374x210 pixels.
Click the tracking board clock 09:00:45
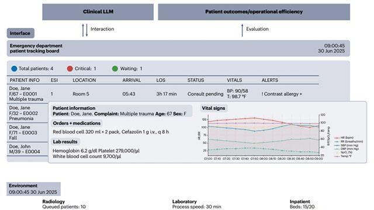[x=334, y=45]
